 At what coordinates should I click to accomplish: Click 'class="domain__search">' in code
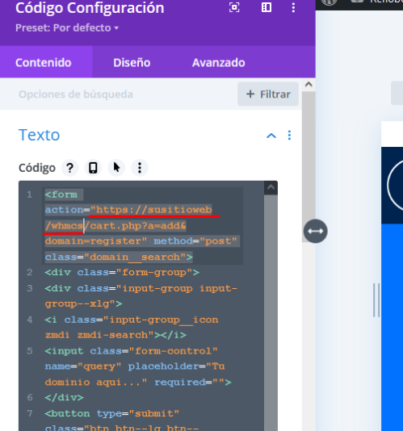pos(119,257)
